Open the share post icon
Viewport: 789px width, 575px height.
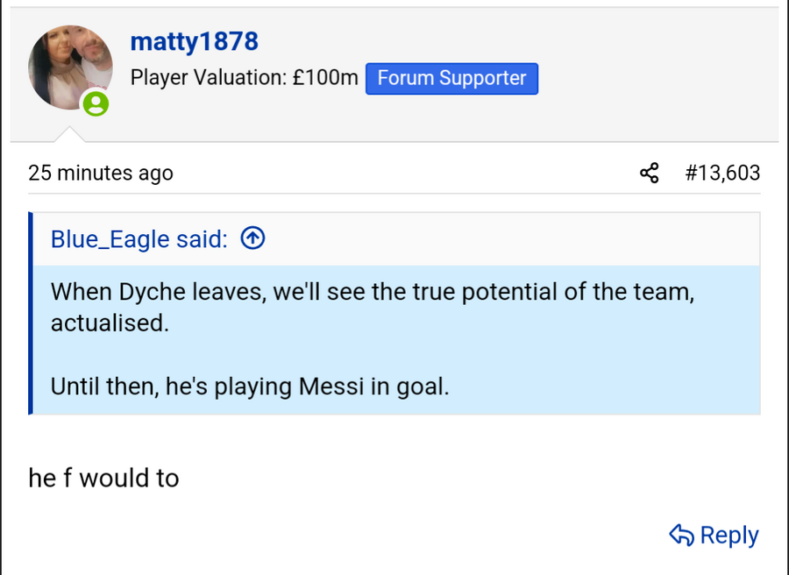point(649,173)
